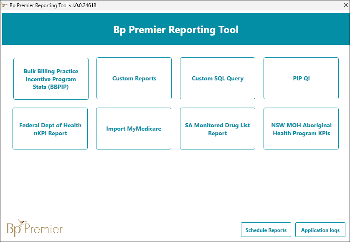Choose NSW MOH Aboriginal Health Program KPIs
Screen dimensions: 350x242
(x=301, y=129)
